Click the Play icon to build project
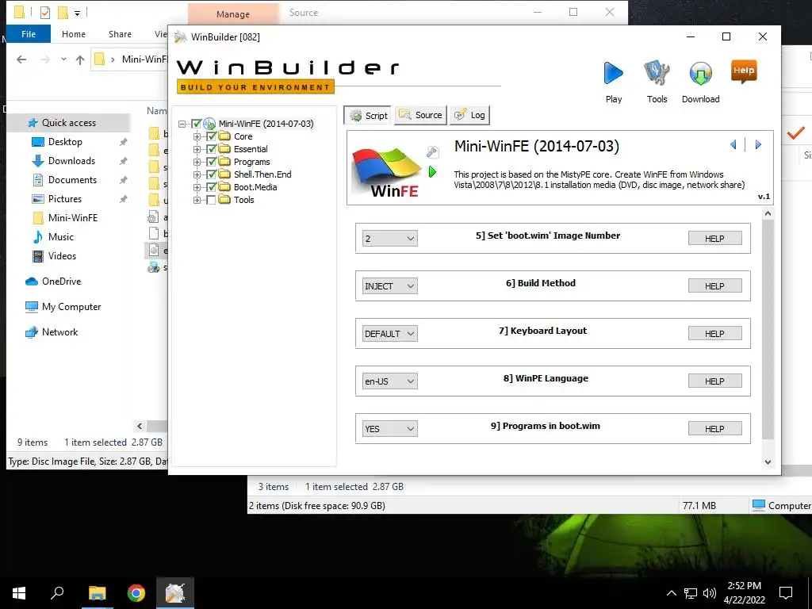This screenshot has width=812, height=609. pyautogui.click(x=614, y=73)
